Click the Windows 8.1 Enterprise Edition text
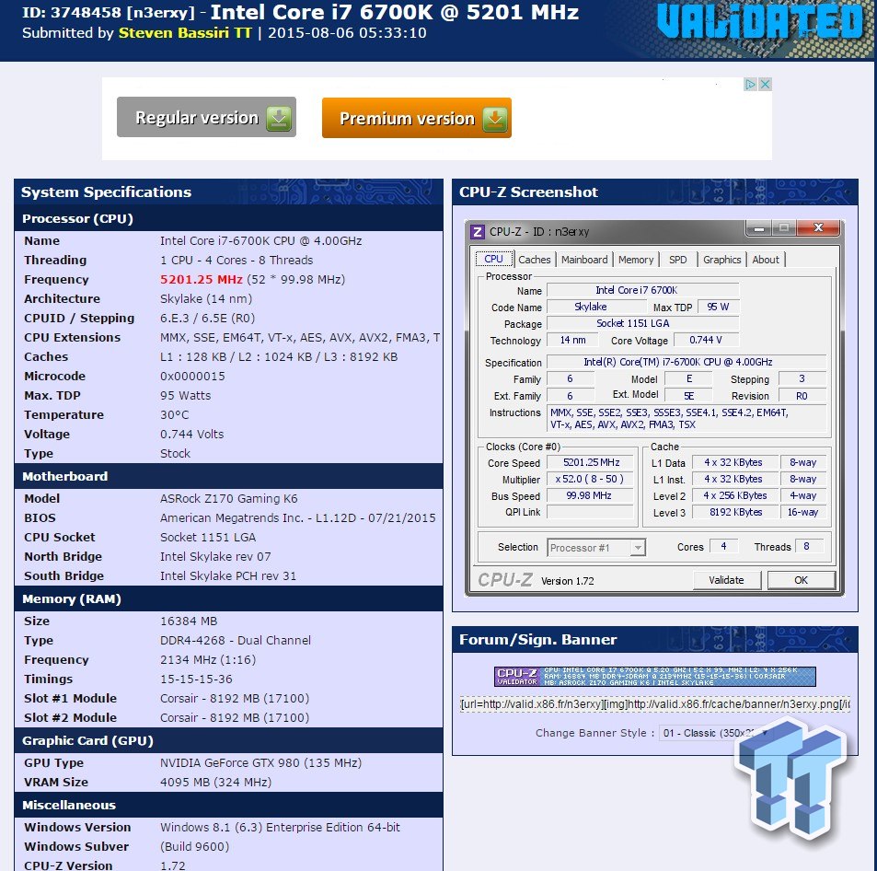877x871 pixels. (x=280, y=828)
